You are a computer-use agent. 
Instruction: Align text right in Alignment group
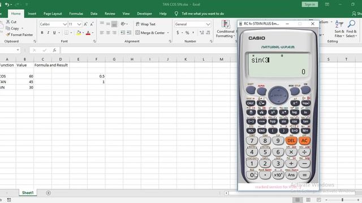pos(114,33)
